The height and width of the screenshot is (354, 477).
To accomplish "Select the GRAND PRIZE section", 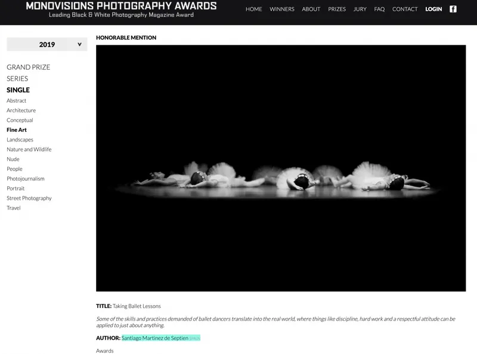I will pyautogui.click(x=28, y=67).
